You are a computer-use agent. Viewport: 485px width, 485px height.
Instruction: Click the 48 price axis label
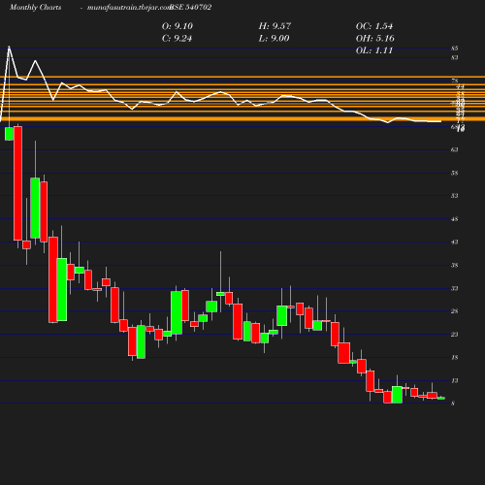coord(455,219)
